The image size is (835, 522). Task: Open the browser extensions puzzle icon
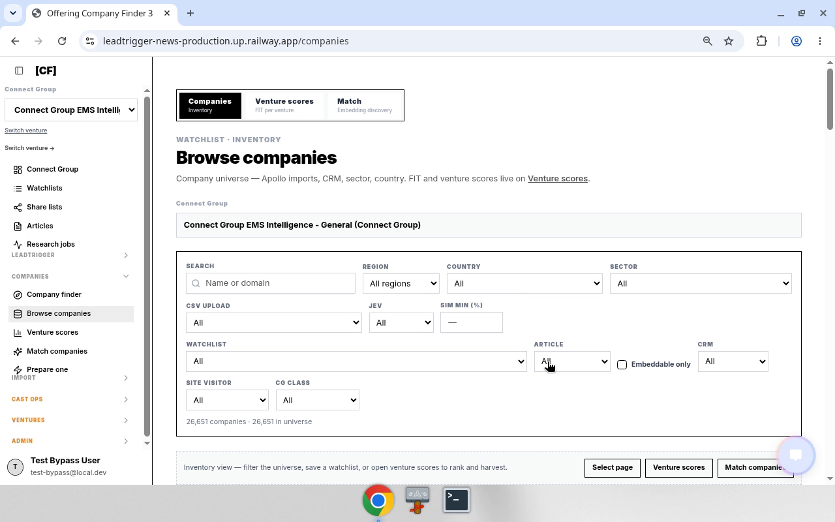point(761,41)
